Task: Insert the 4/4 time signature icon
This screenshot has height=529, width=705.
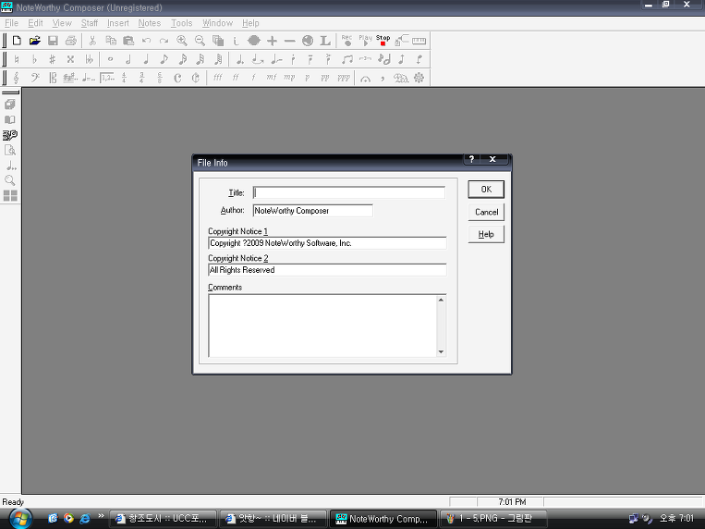Action: (125, 78)
